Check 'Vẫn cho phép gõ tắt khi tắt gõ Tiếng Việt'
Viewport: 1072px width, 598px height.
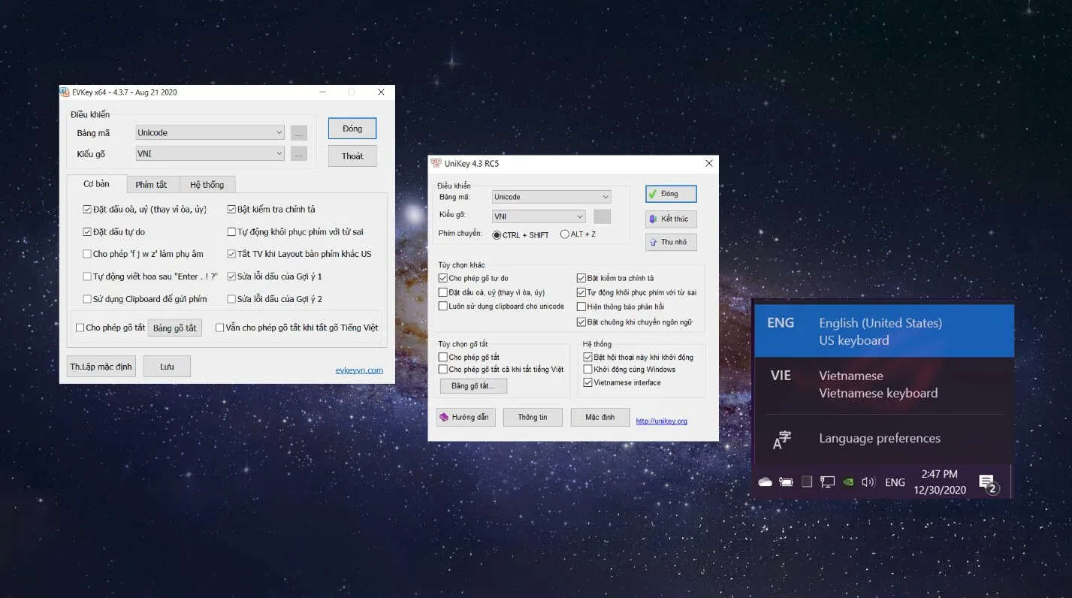pyautogui.click(x=219, y=328)
